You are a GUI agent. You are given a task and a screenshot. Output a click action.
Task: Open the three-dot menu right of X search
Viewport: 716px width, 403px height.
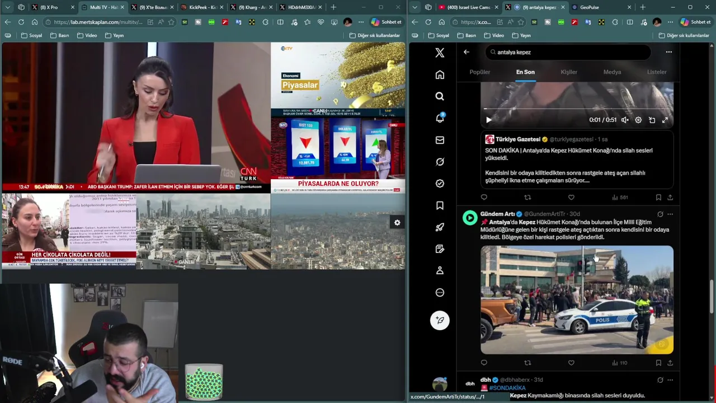(668, 52)
